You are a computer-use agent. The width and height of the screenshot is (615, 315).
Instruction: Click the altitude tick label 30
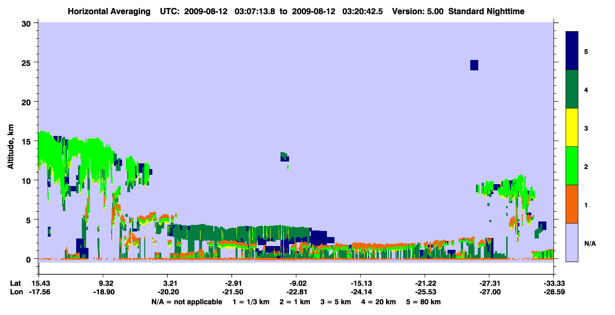[x=27, y=23]
